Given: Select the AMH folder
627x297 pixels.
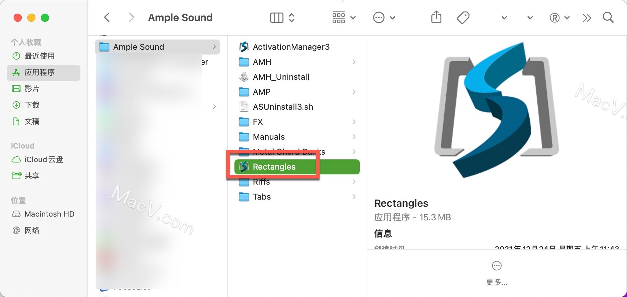Looking at the screenshot, I should (296, 62).
